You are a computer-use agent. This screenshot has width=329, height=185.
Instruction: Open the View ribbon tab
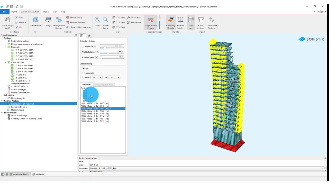point(55,12)
